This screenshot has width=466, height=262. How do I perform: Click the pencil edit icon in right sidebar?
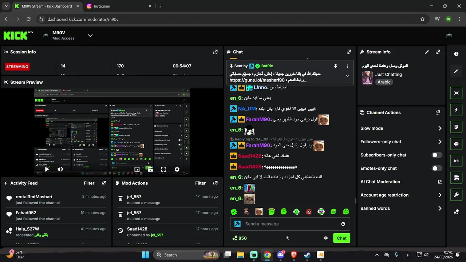pos(456,71)
